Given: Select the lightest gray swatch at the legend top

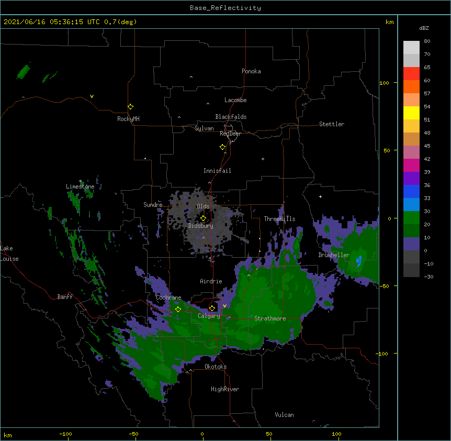Looking at the screenshot, I should 411,48.
